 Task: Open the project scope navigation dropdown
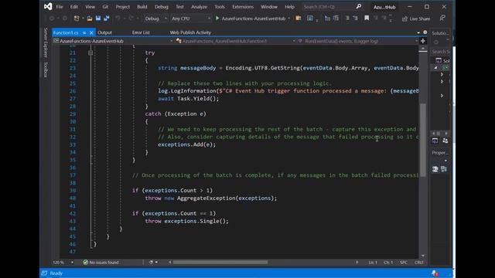114,41
